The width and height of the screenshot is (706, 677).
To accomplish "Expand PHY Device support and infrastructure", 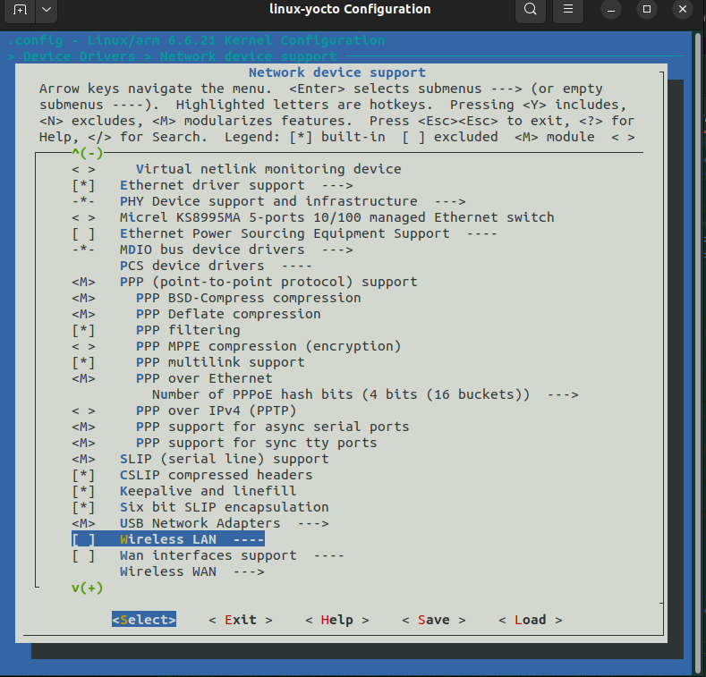I will click(292, 201).
